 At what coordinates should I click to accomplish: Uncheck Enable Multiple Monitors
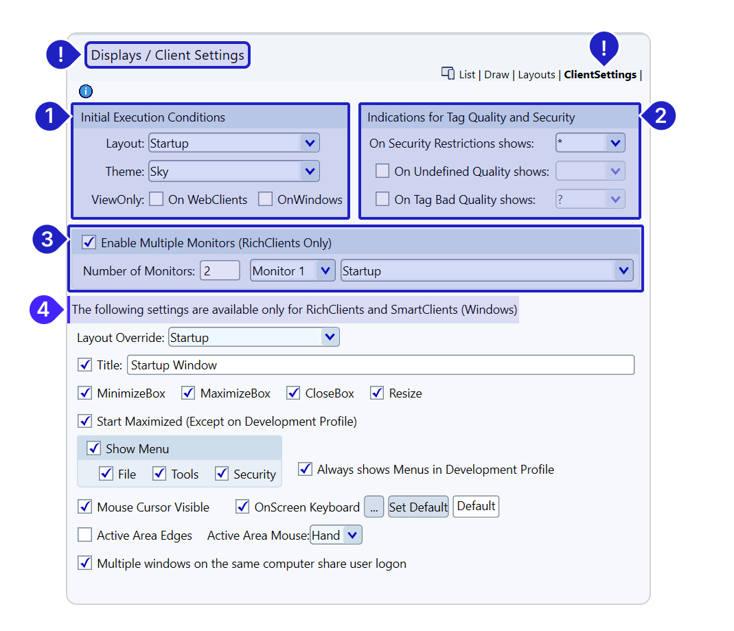89,242
